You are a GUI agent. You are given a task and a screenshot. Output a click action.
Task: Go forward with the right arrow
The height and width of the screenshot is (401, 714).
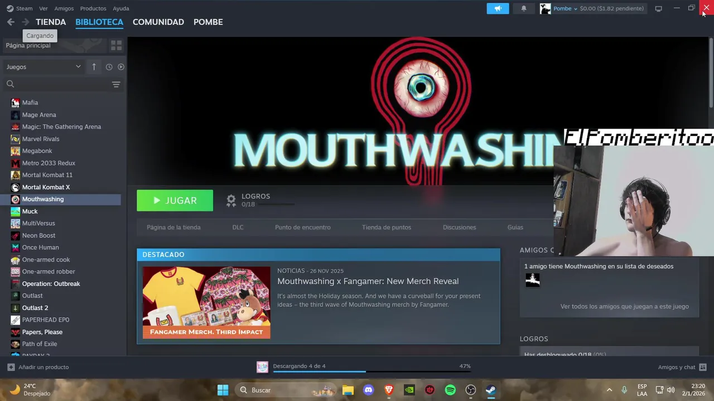tap(25, 22)
